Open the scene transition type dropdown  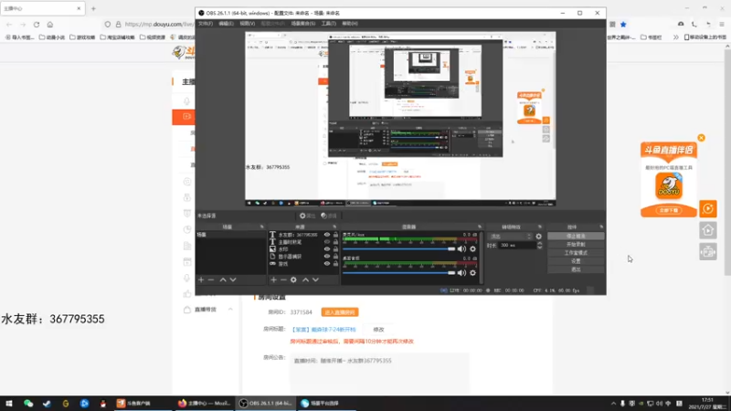[x=510, y=237]
